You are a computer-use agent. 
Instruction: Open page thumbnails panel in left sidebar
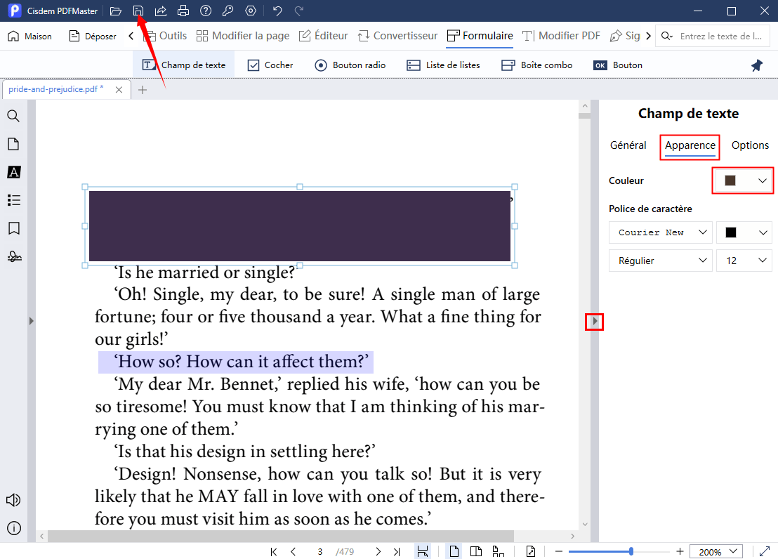tap(13, 144)
